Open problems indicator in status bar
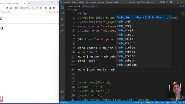 [64, 102]
